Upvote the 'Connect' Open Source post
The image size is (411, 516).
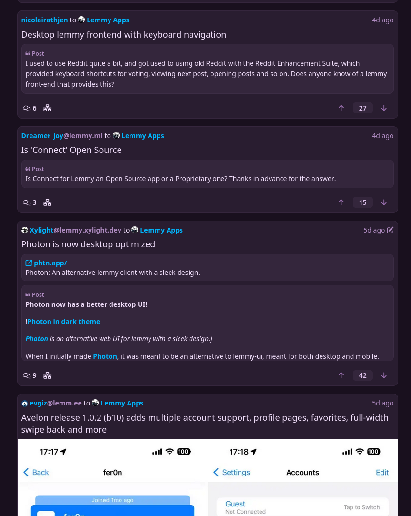click(341, 202)
